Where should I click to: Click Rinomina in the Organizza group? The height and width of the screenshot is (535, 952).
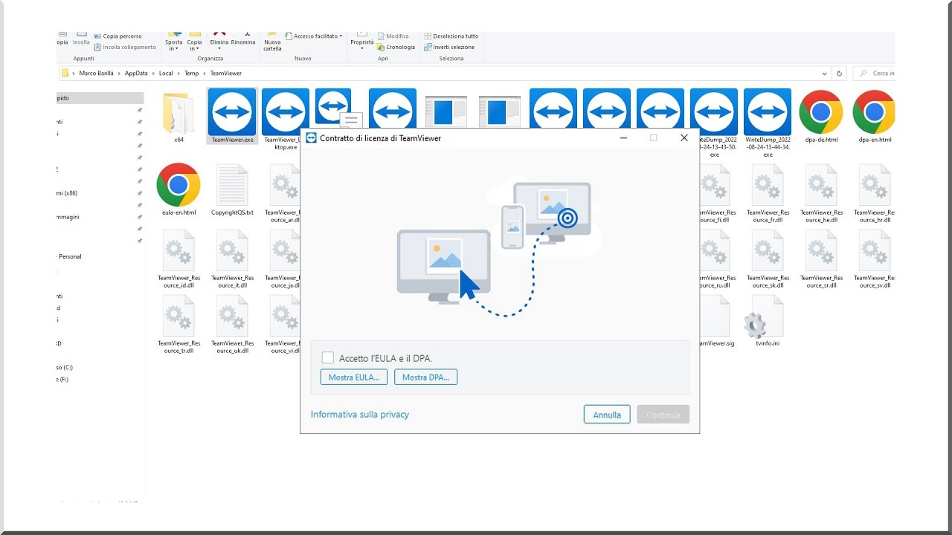(243, 40)
